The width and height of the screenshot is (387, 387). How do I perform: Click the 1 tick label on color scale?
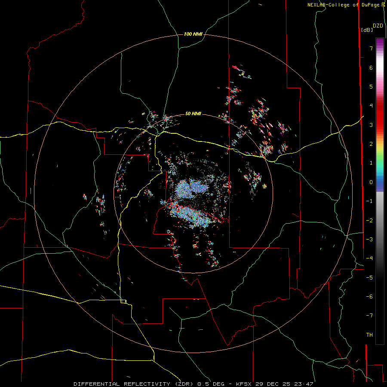tap(371, 163)
